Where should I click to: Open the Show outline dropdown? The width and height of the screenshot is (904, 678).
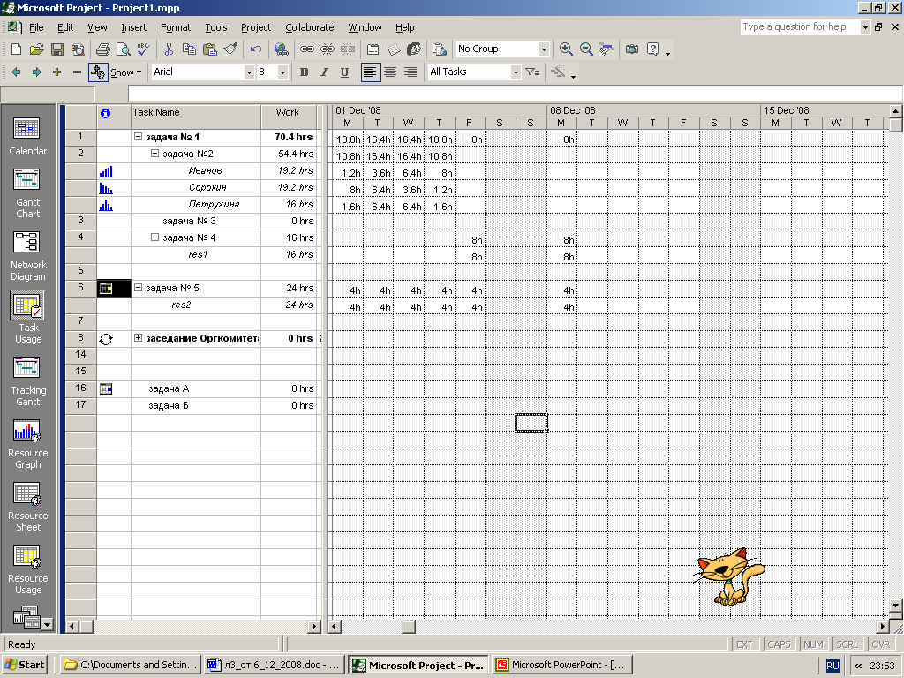pos(125,72)
